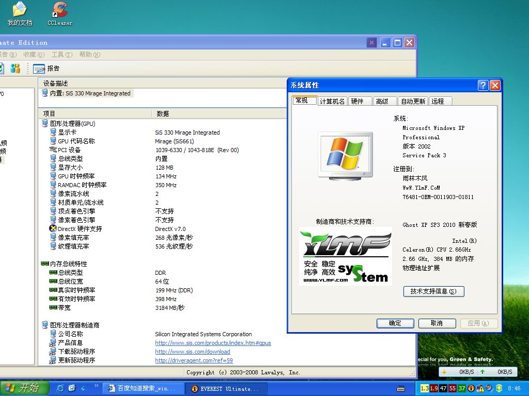The height and width of the screenshot is (396, 529).
Task: Open the 收藏(O) menu in EVEREST
Action: pos(34,55)
